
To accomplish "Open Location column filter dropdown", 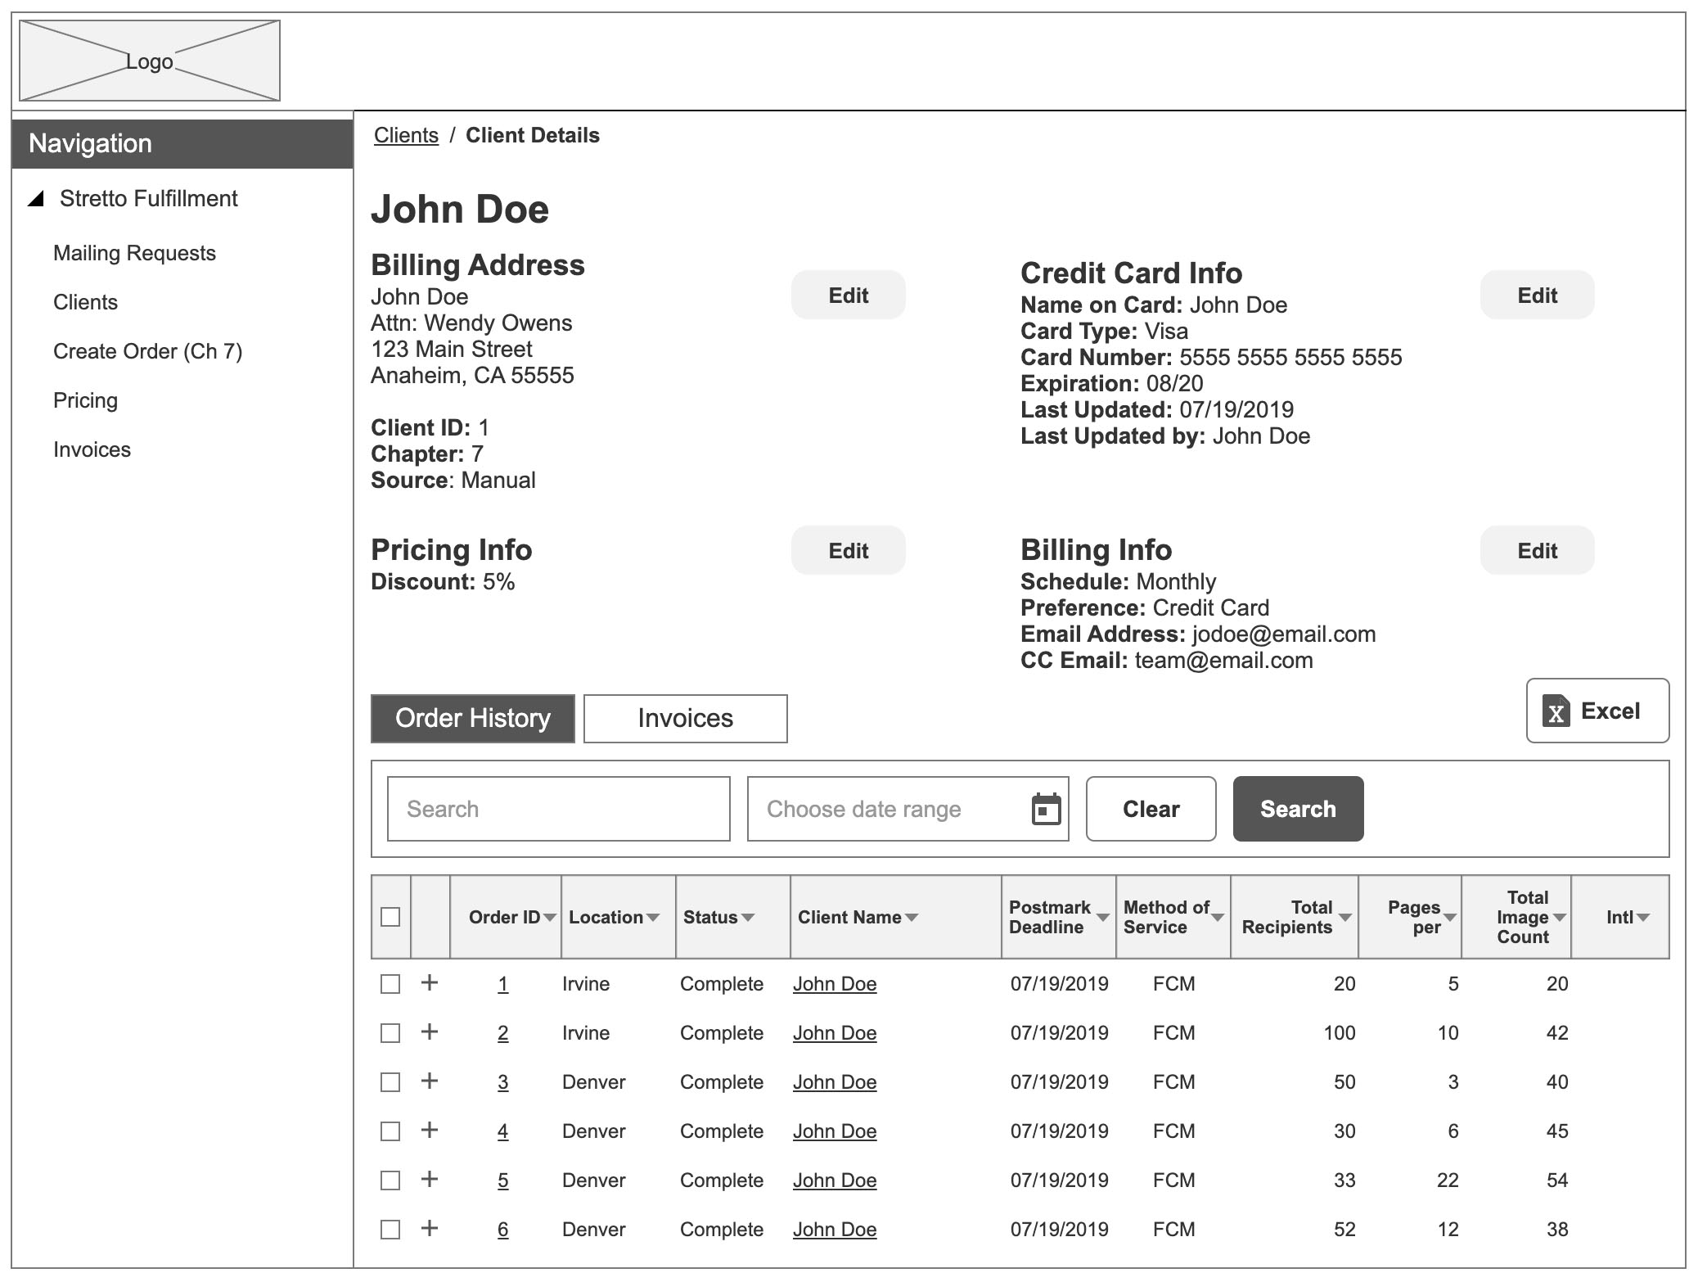I will [x=653, y=918].
